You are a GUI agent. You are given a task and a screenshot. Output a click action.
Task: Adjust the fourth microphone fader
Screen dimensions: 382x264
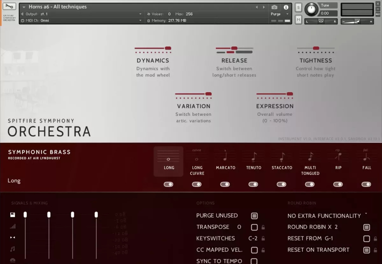click(96, 214)
